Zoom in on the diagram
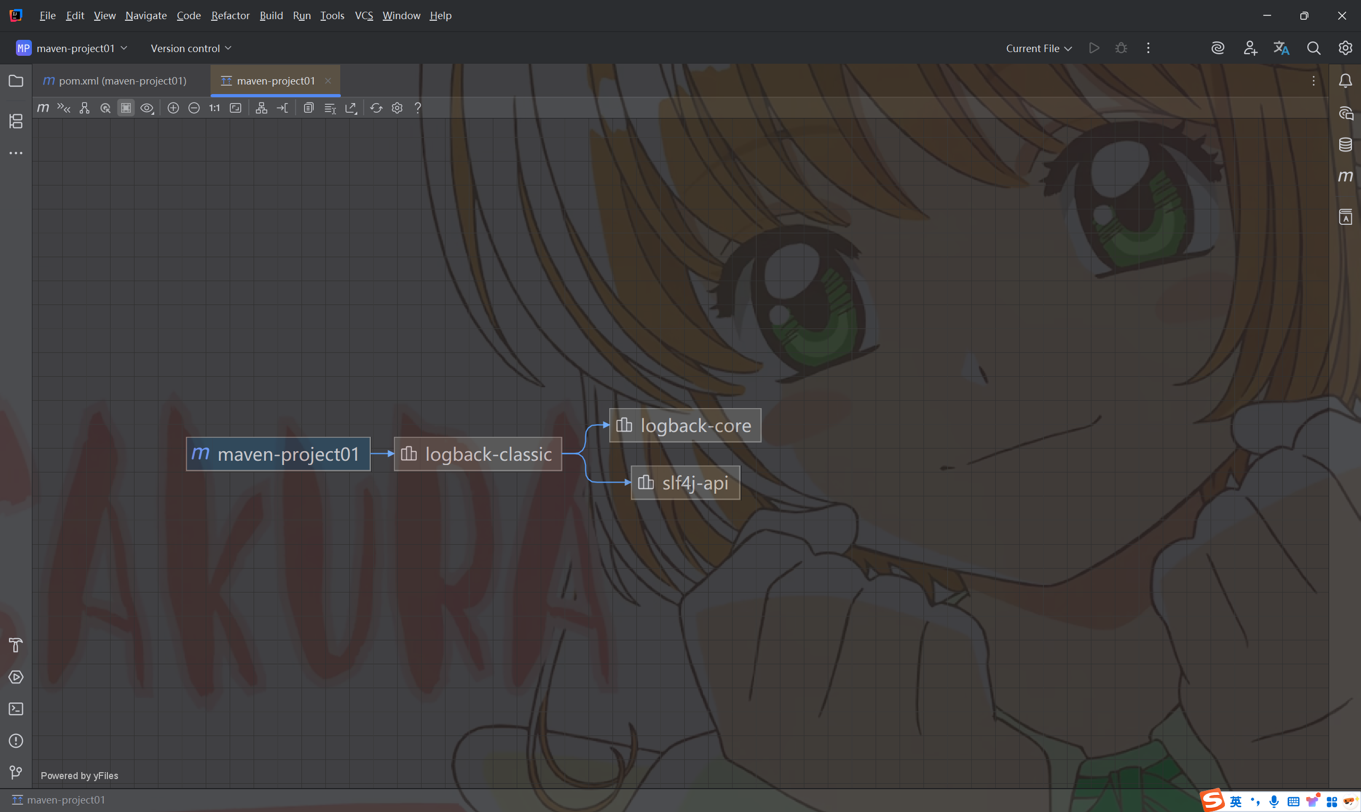The height and width of the screenshot is (812, 1361). (x=173, y=108)
